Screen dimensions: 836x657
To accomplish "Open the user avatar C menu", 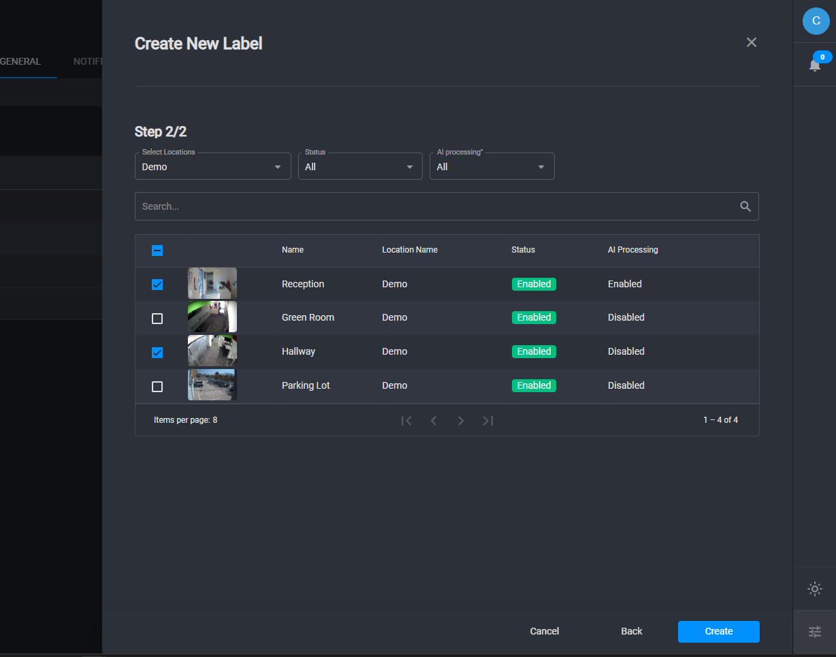I will (816, 21).
